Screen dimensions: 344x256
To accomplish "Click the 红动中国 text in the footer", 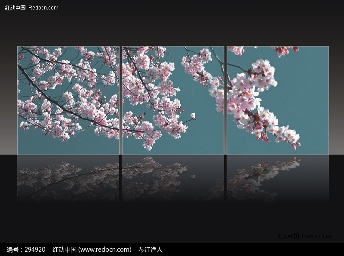I will [62, 249].
